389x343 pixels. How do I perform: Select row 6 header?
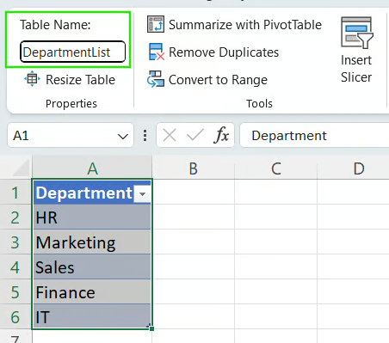[15, 317]
